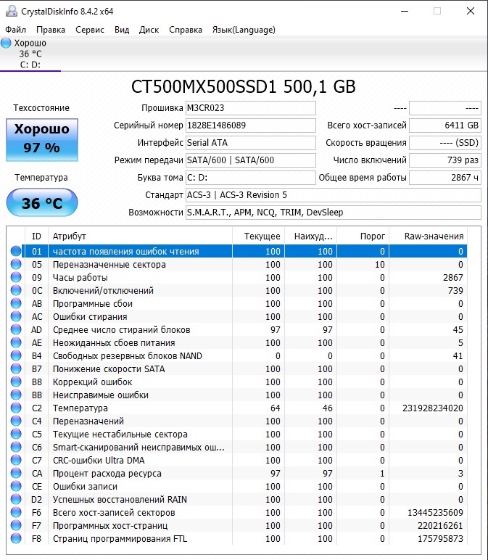The width and height of the screenshot is (488, 560).
Task: Click status circle for Включений/отключений row
Action: tap(16, 290)
